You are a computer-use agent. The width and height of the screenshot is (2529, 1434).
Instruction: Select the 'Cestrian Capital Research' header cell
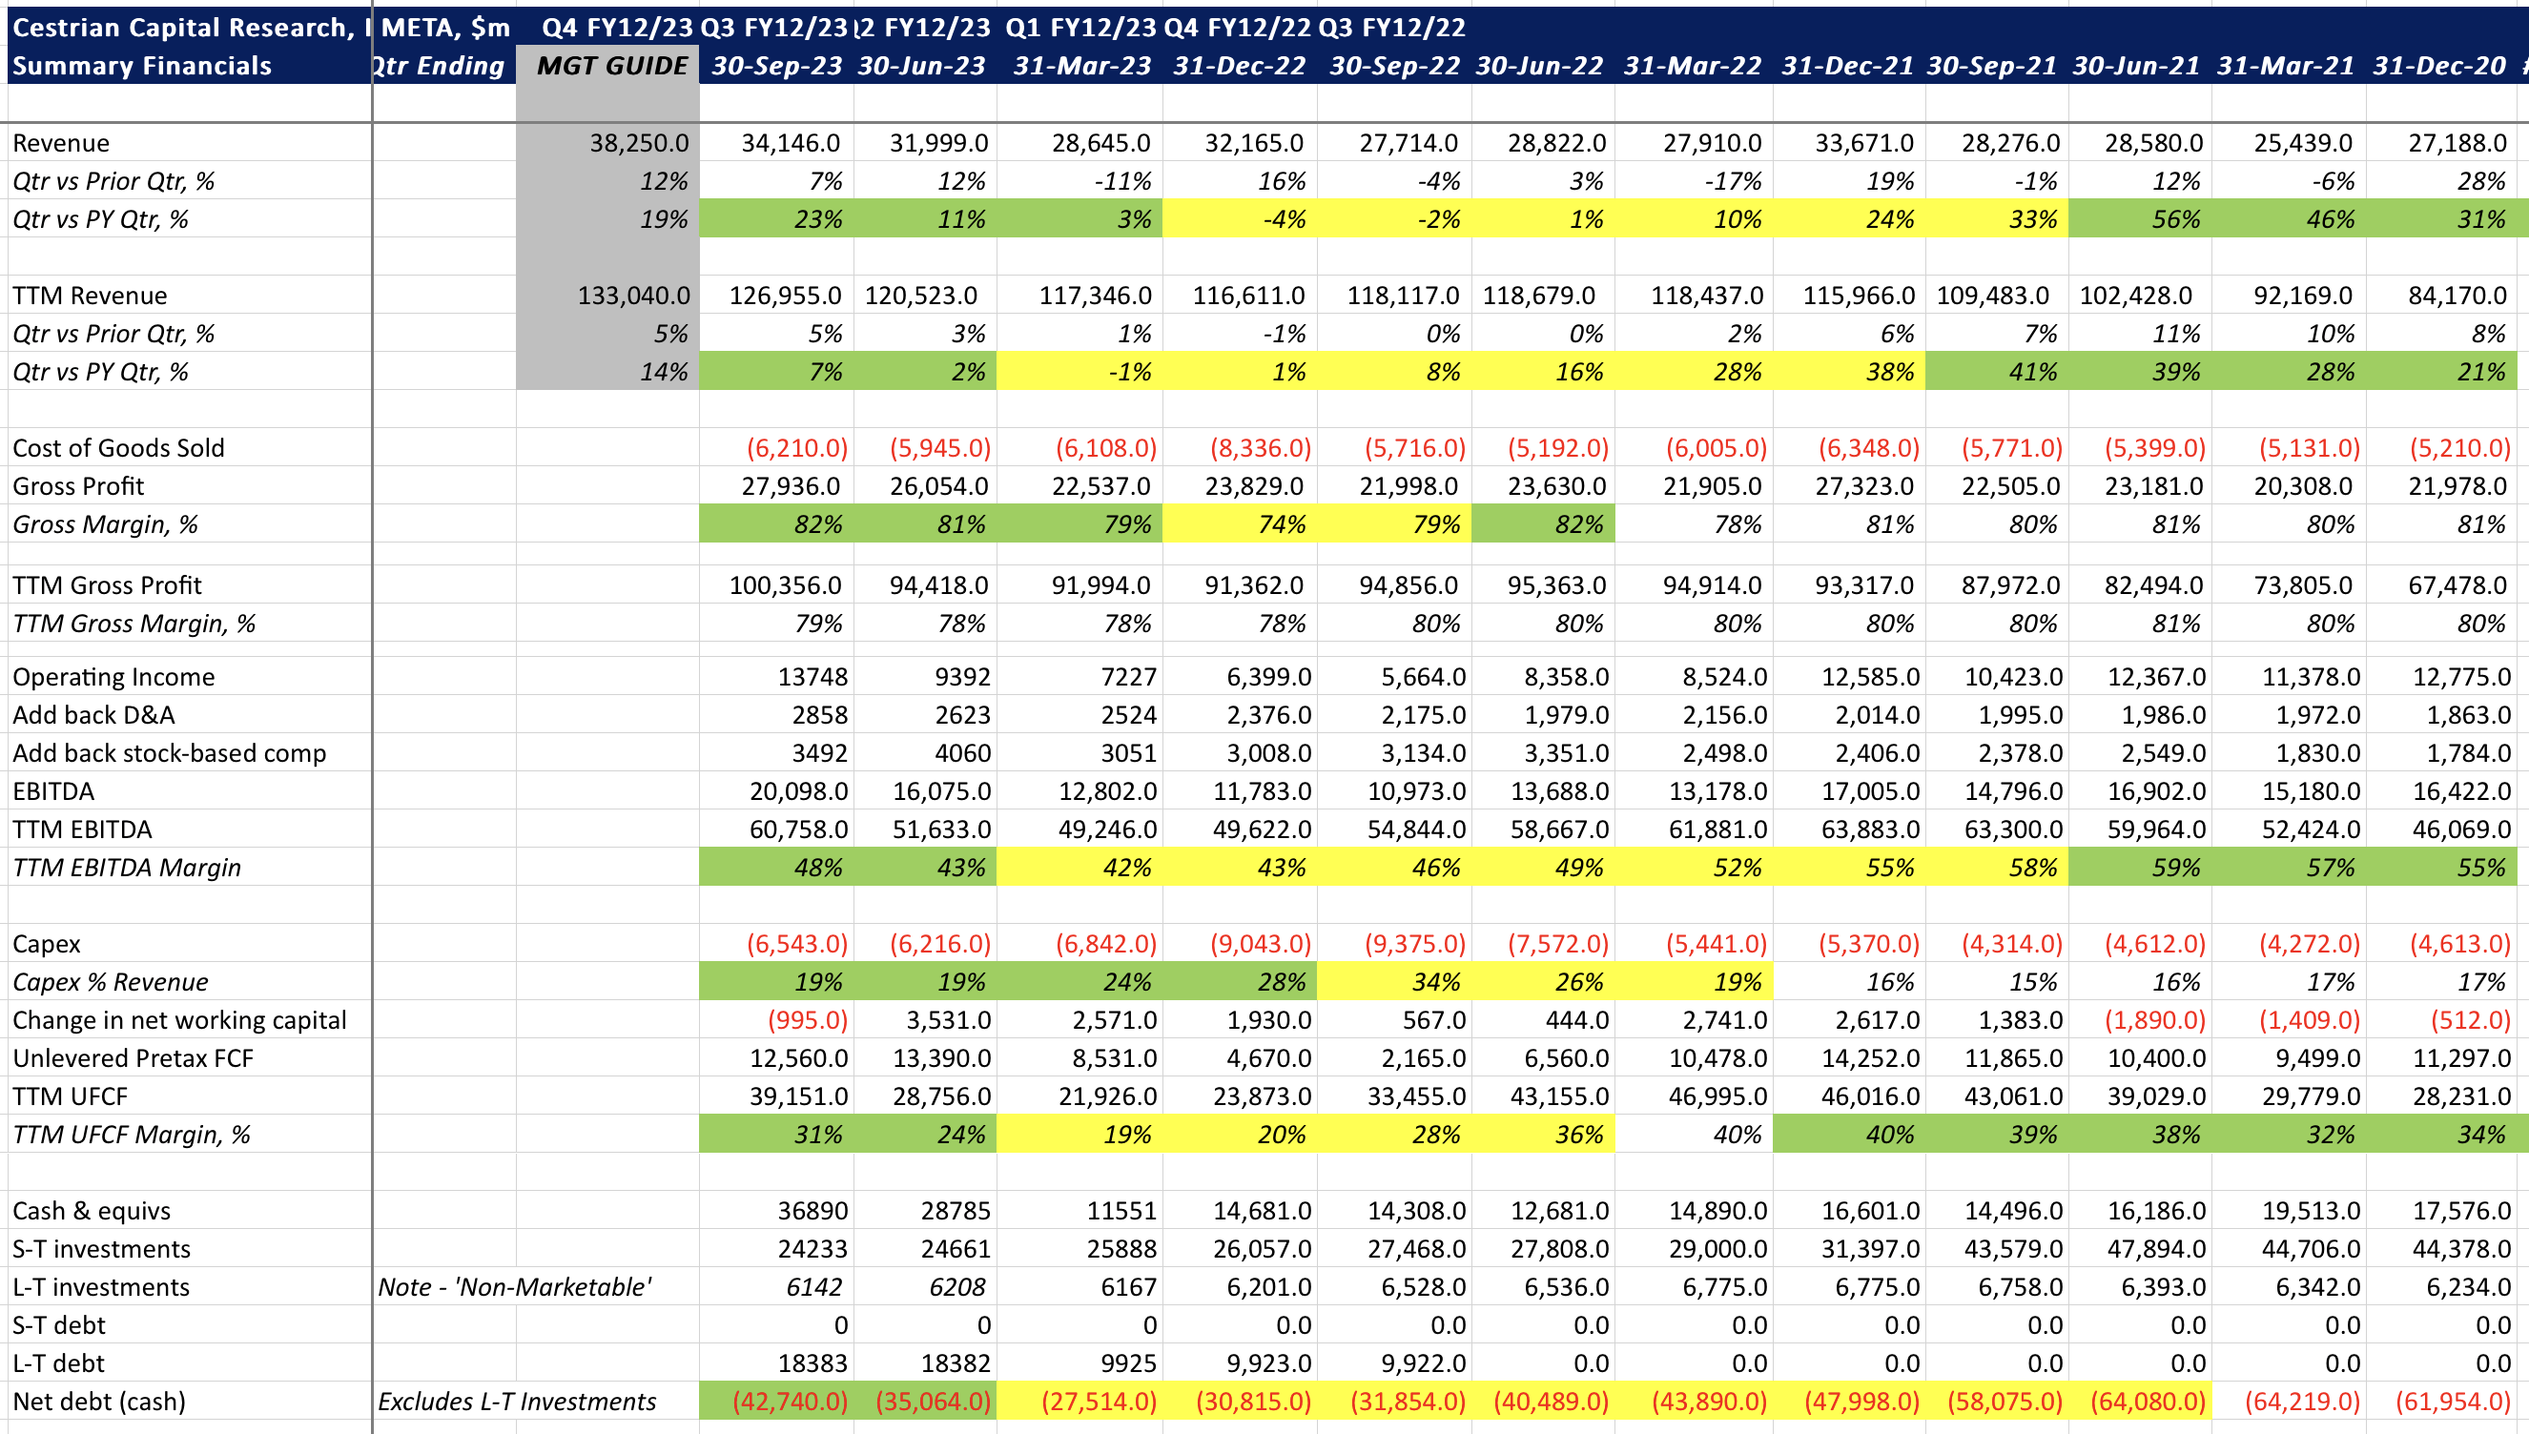[191, 27]
